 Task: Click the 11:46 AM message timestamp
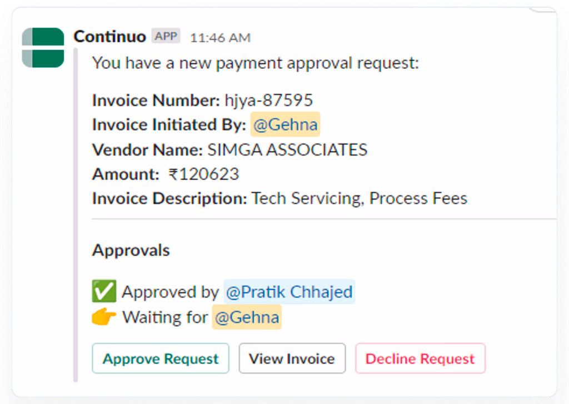[x=220, y=38]
